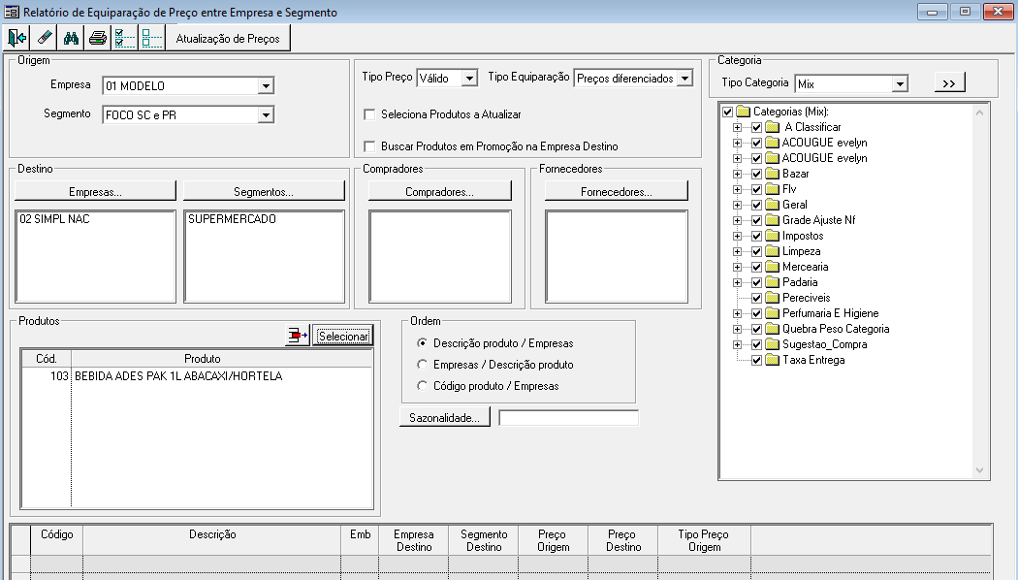
Task: Click the Segmentos... button
Action: point(264,192)
